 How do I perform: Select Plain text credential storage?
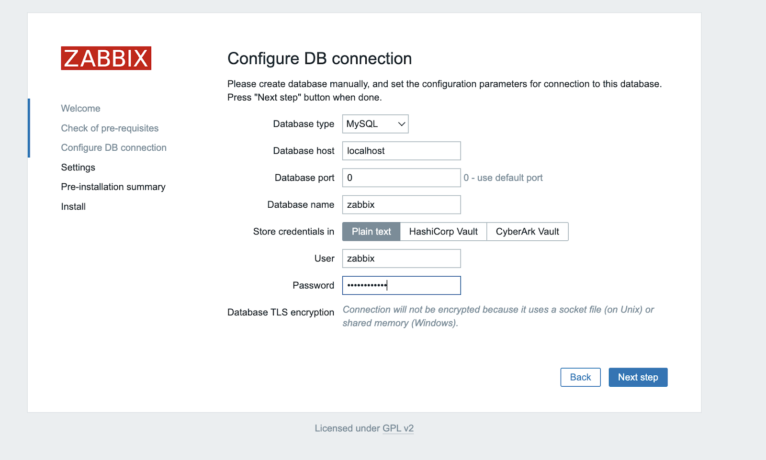point(371,232)
